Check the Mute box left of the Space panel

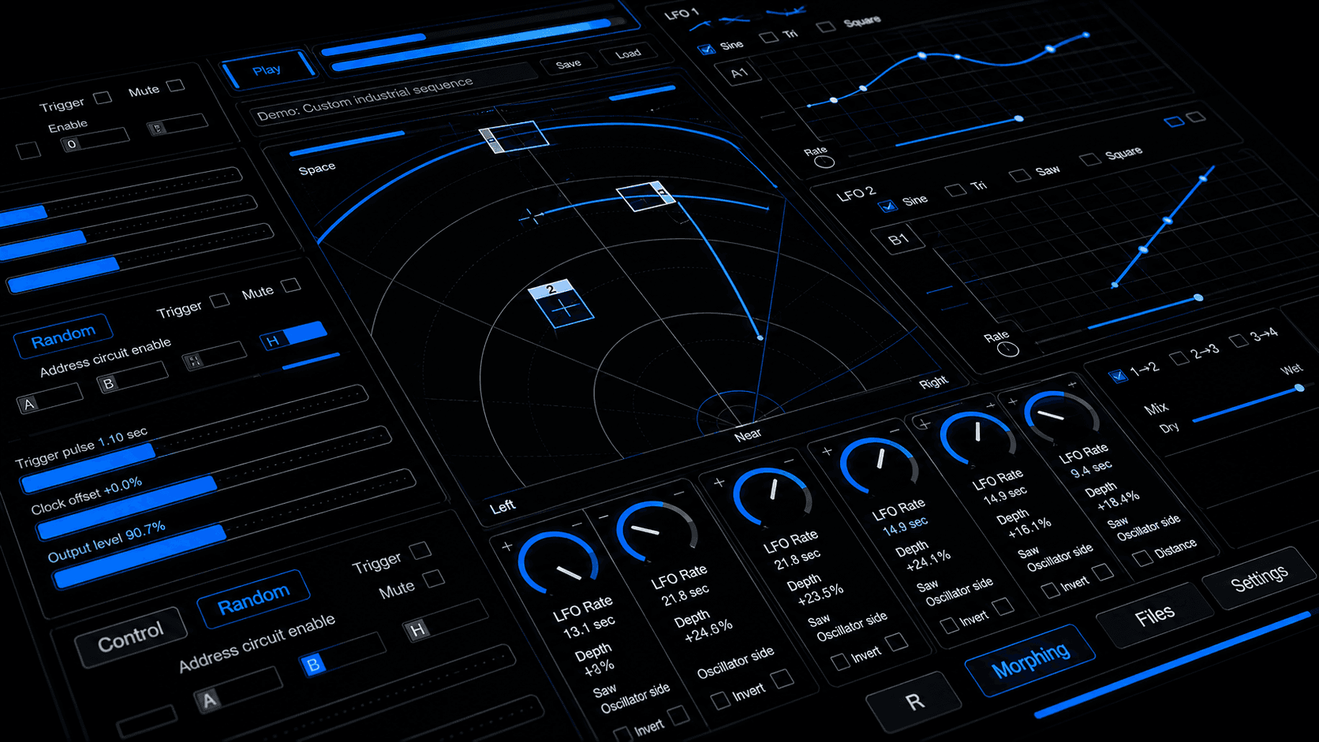click(291, 285)
